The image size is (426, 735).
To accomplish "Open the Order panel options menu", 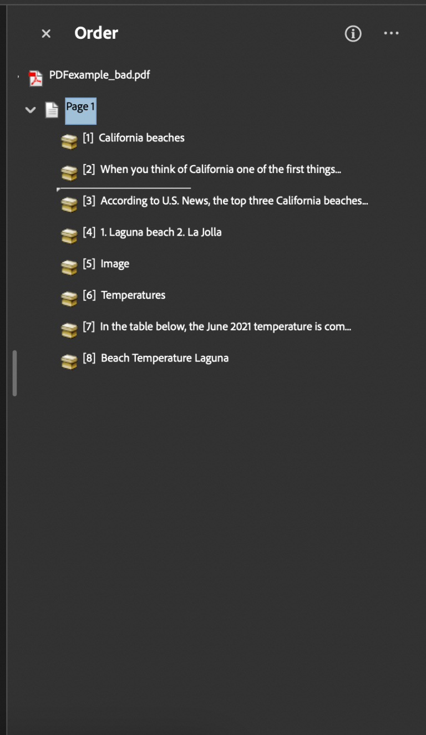I will [392, 33].
